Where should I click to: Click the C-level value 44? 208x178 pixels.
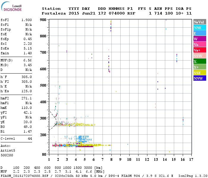point(30,139)
